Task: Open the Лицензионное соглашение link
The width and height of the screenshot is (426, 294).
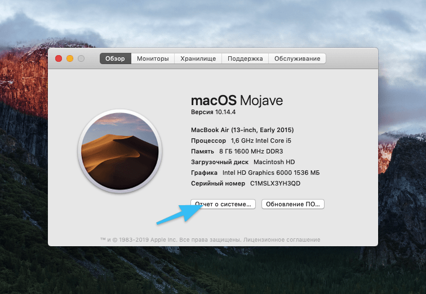Action: coord(282,240)
